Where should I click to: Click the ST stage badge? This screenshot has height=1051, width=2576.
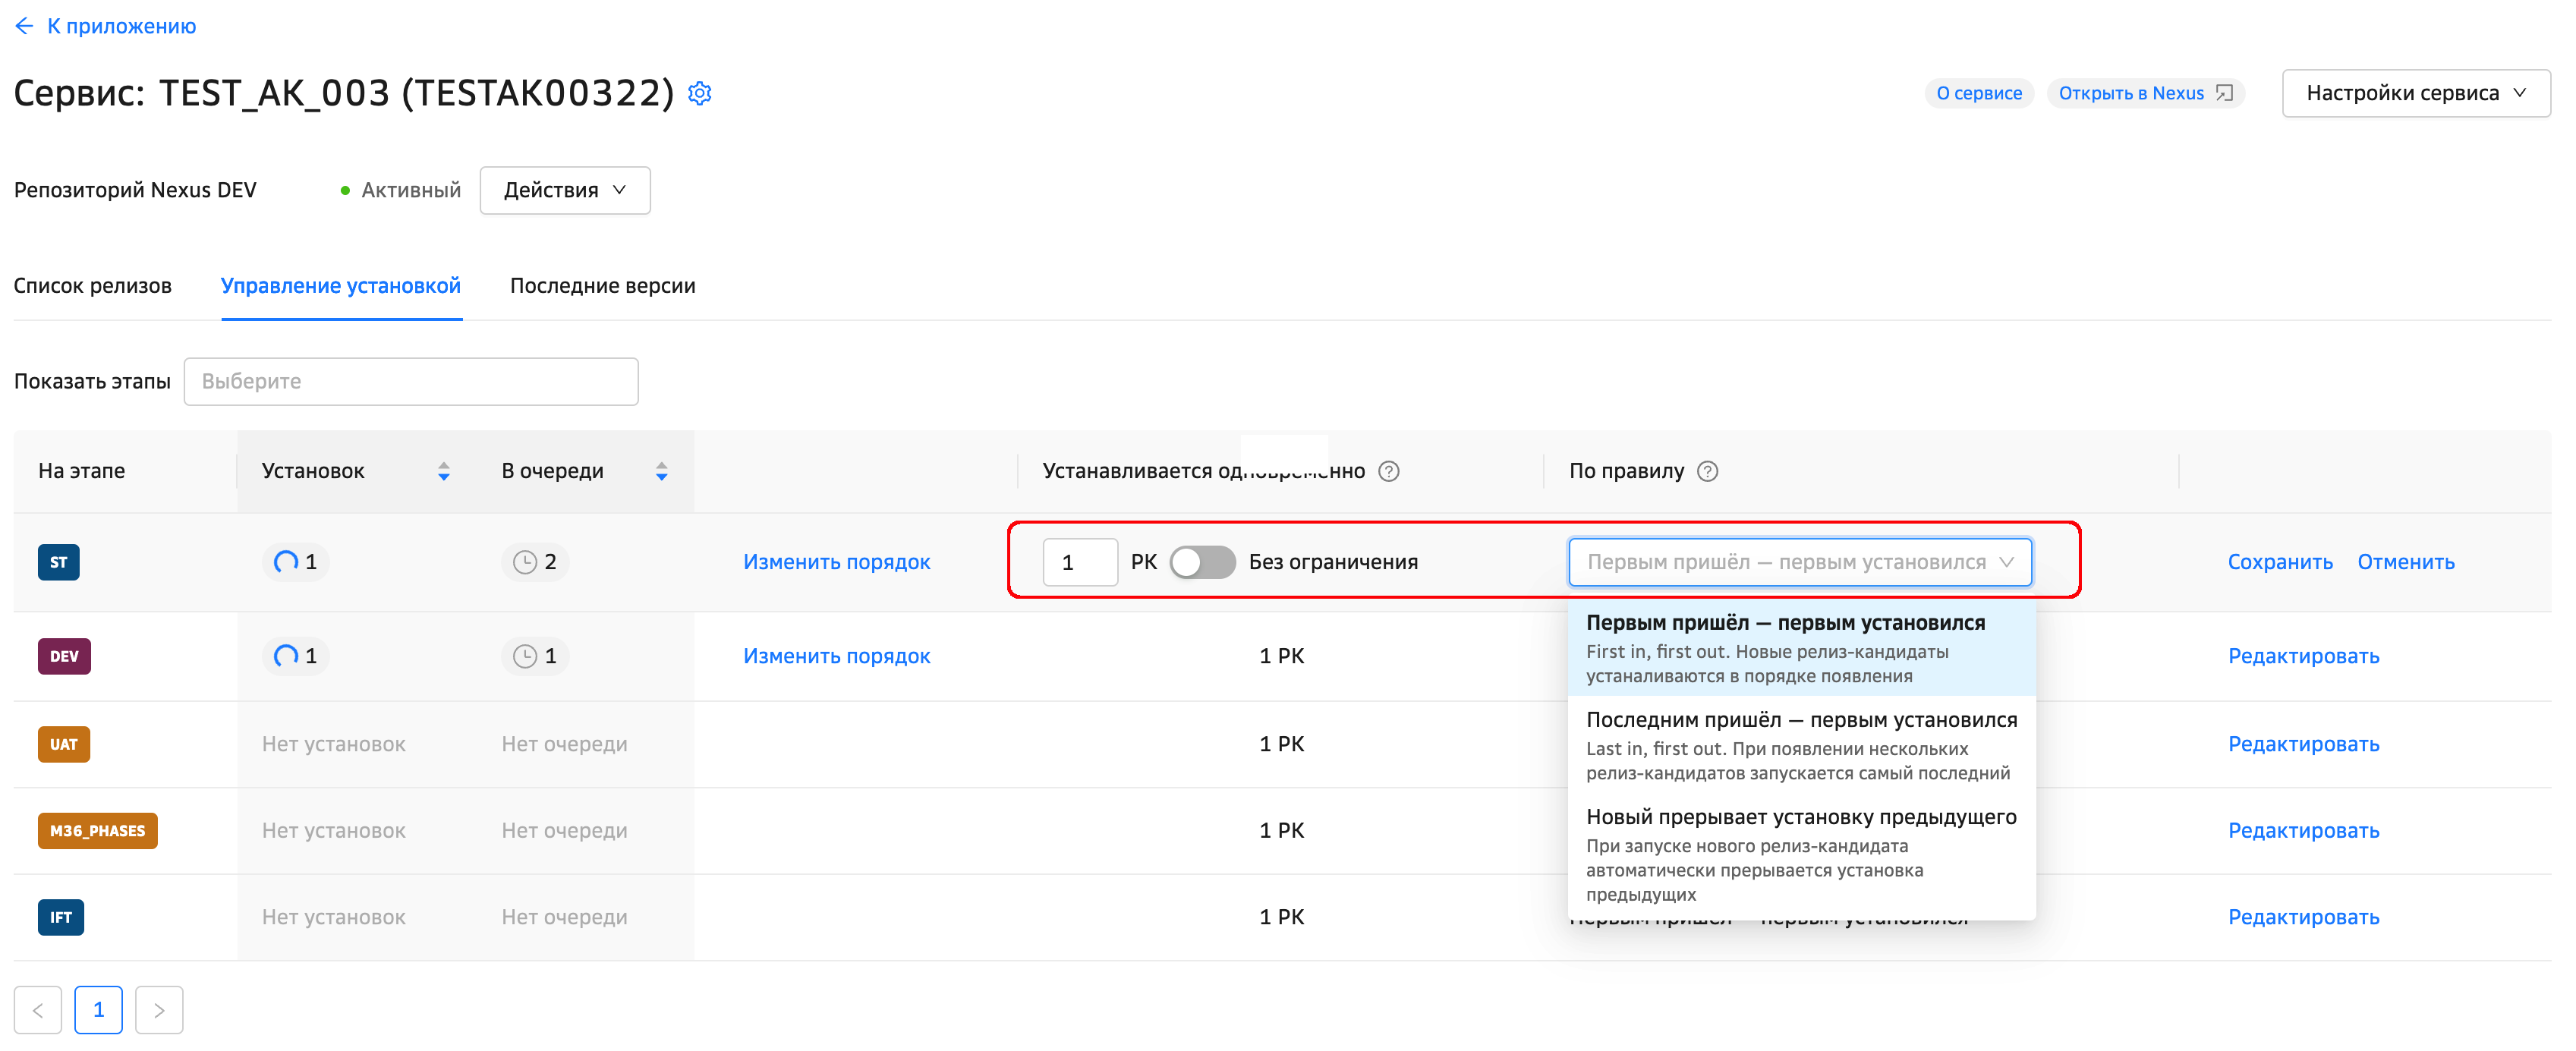pos(59,562)
